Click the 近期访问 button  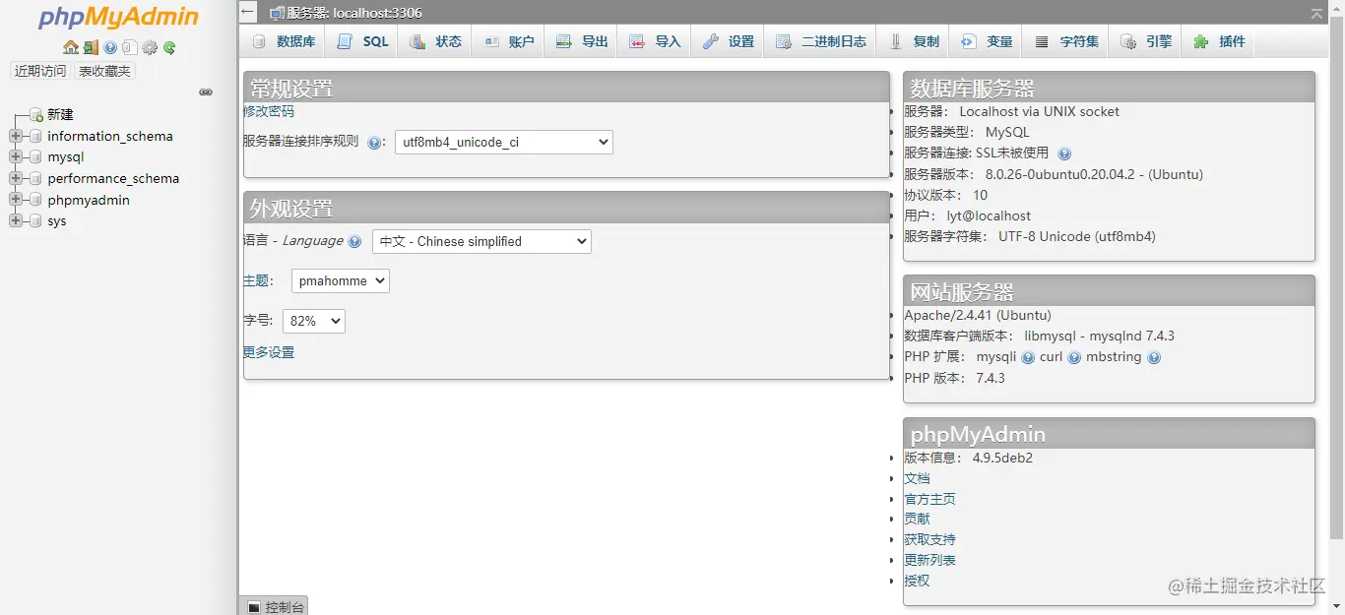tap(40, 71)
